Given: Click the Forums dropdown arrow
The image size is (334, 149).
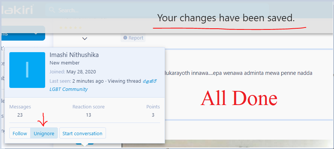Looking at the screenshot, I should click(36, 34).
